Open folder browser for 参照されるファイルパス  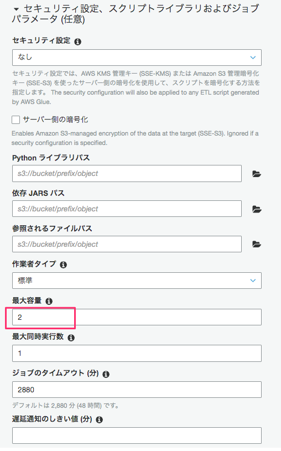point(256,244)
